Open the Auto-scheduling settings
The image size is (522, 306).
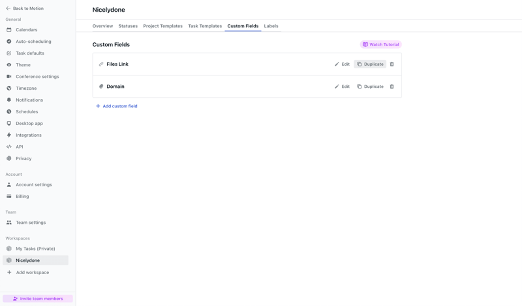(x=34, y=41)
